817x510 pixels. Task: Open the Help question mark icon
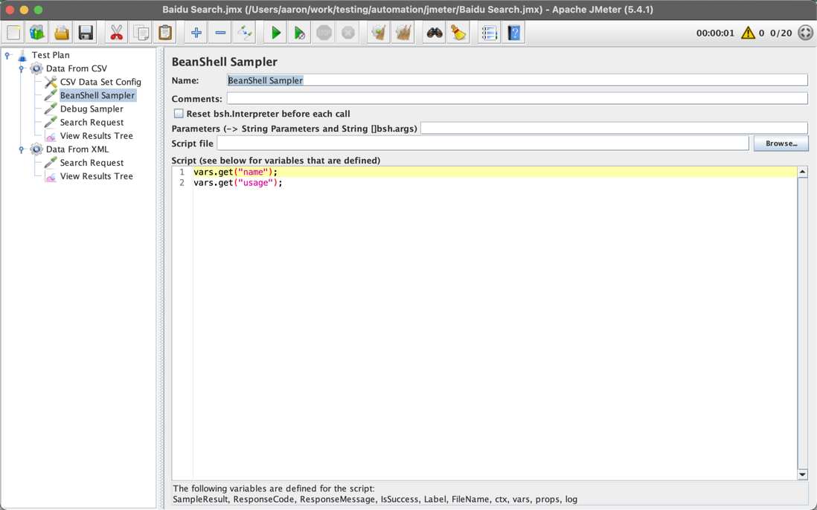coord(513,33)
